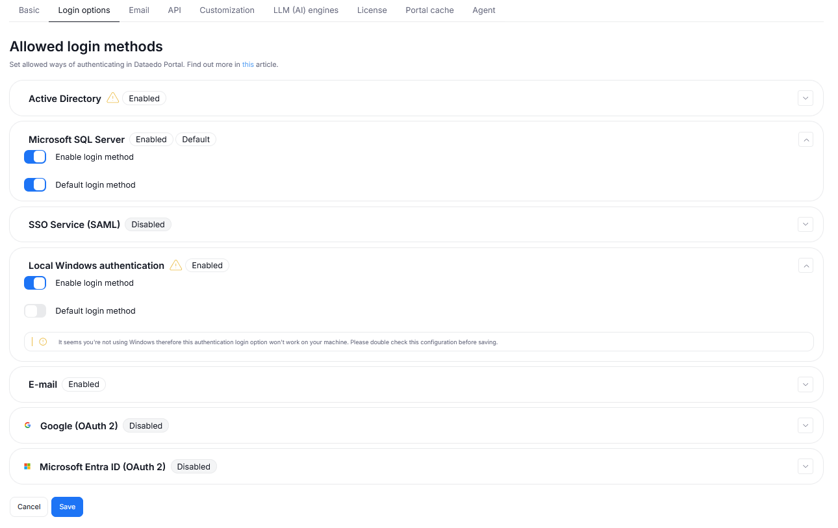Click the Disabled badge on Google (OAuth 2)
The height and width of the screenshot is (528, 838).
coord(146,425)
